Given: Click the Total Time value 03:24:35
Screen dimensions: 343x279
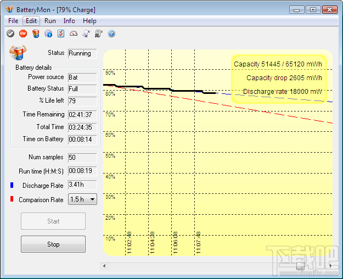Looking at the screenshot, I should (82, 127).
